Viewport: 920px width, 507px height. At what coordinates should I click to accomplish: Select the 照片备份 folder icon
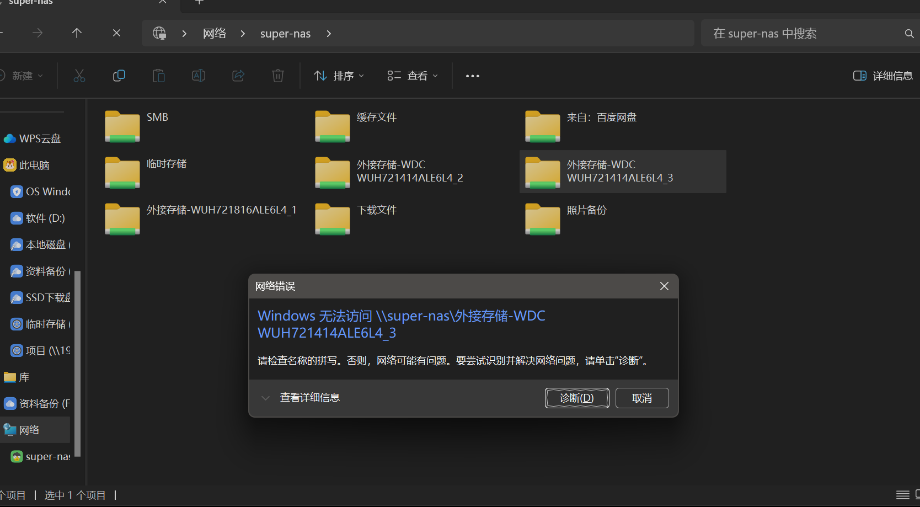pyautogui.click(x=543, y=219)
